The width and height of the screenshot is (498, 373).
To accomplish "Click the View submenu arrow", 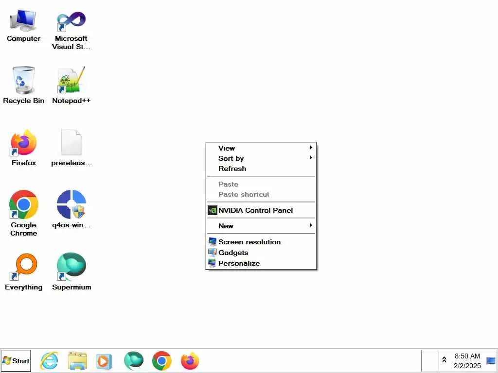I will 311,148.
